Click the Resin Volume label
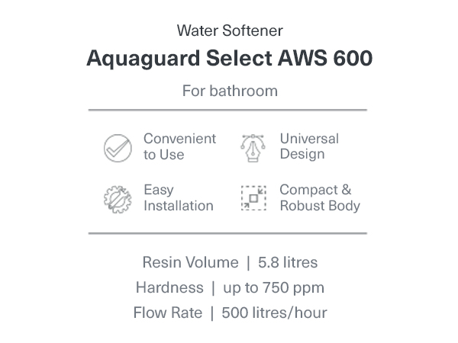The height and width of the screenshot is (343, 458). tap(190, 262)
